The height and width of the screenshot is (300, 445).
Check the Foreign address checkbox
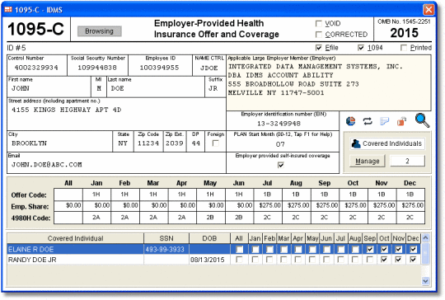click(216, 143)
